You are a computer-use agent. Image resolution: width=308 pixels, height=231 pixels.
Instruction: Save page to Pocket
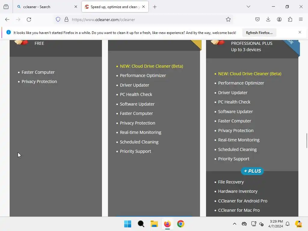coord(257,19)
